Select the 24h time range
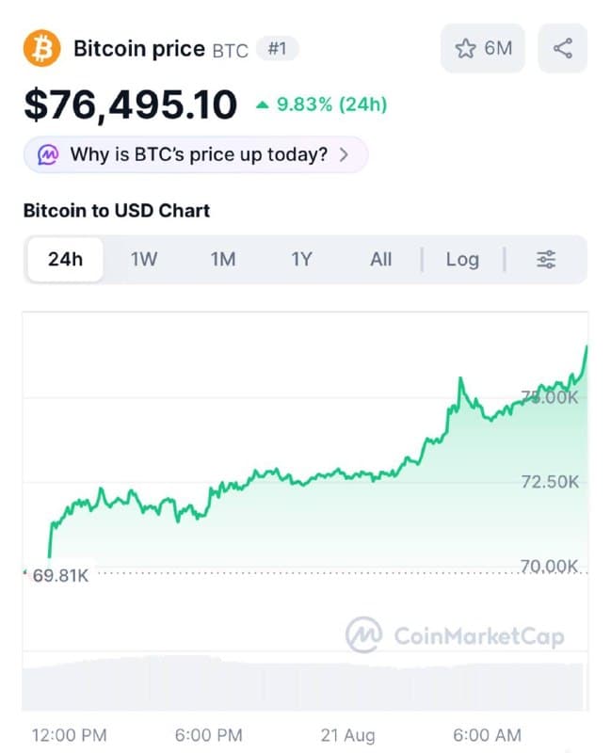The image size is (611, 753). (65, 260)
